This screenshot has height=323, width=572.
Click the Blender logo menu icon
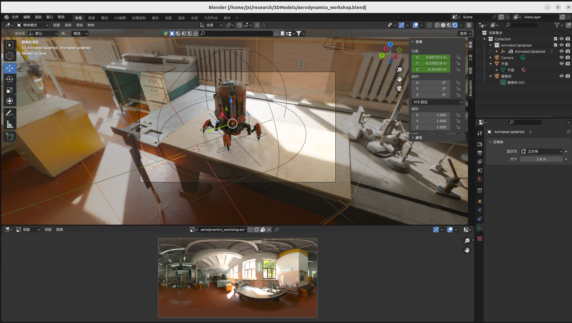(6, 17)
